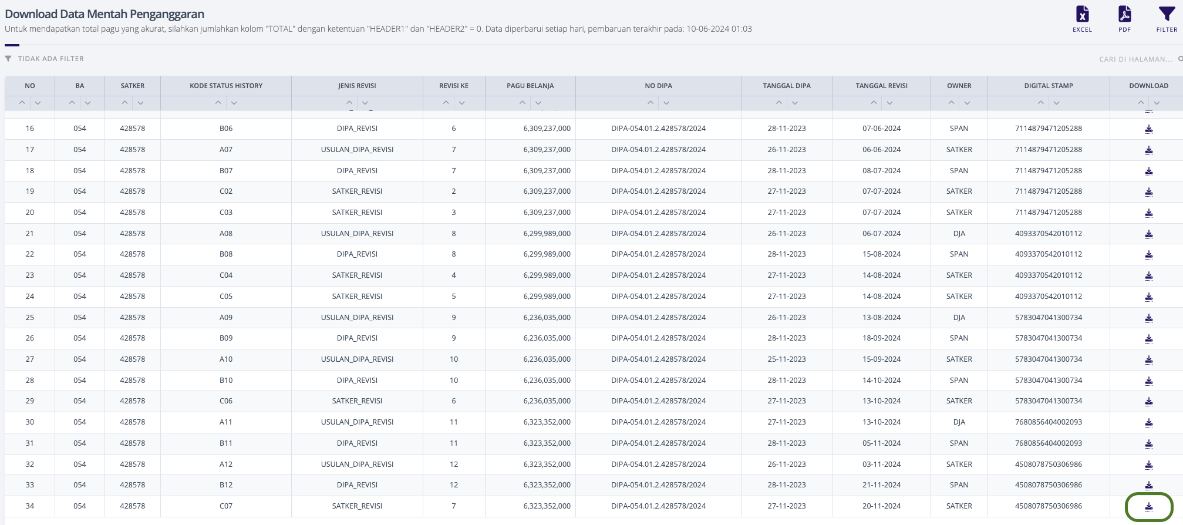
Task: Select USULAN_DIPA_REVISI cell in row 17
Action: [x=357, y=150]
